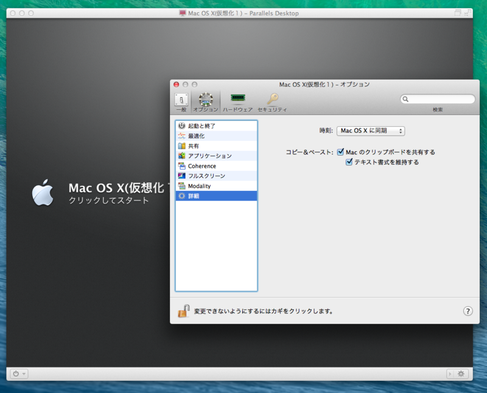Open the ハードウェア memory chip tab
487x393 pixels.
[x=237, y=103]
